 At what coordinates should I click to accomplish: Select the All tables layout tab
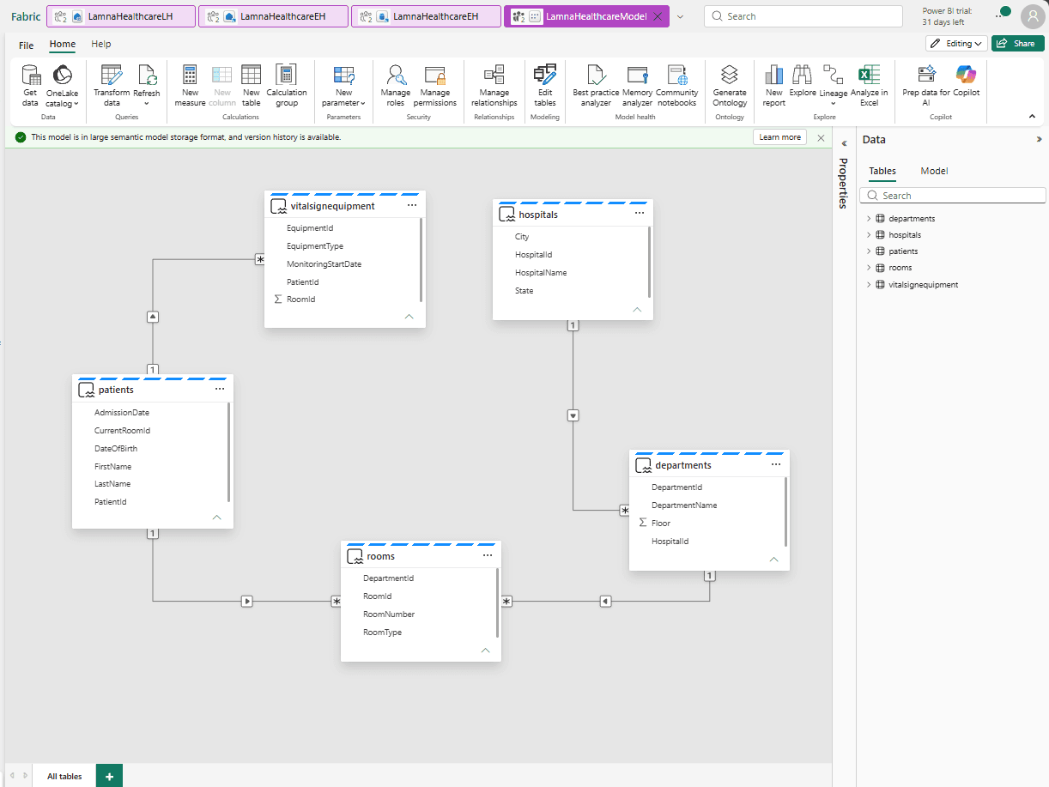pos(64,776)
